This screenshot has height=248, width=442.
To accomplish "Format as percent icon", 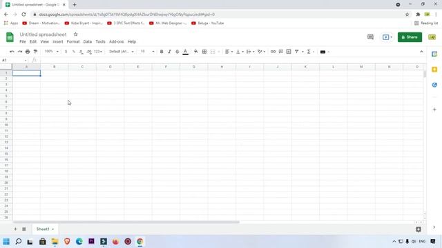I will (x=74, y=52).
